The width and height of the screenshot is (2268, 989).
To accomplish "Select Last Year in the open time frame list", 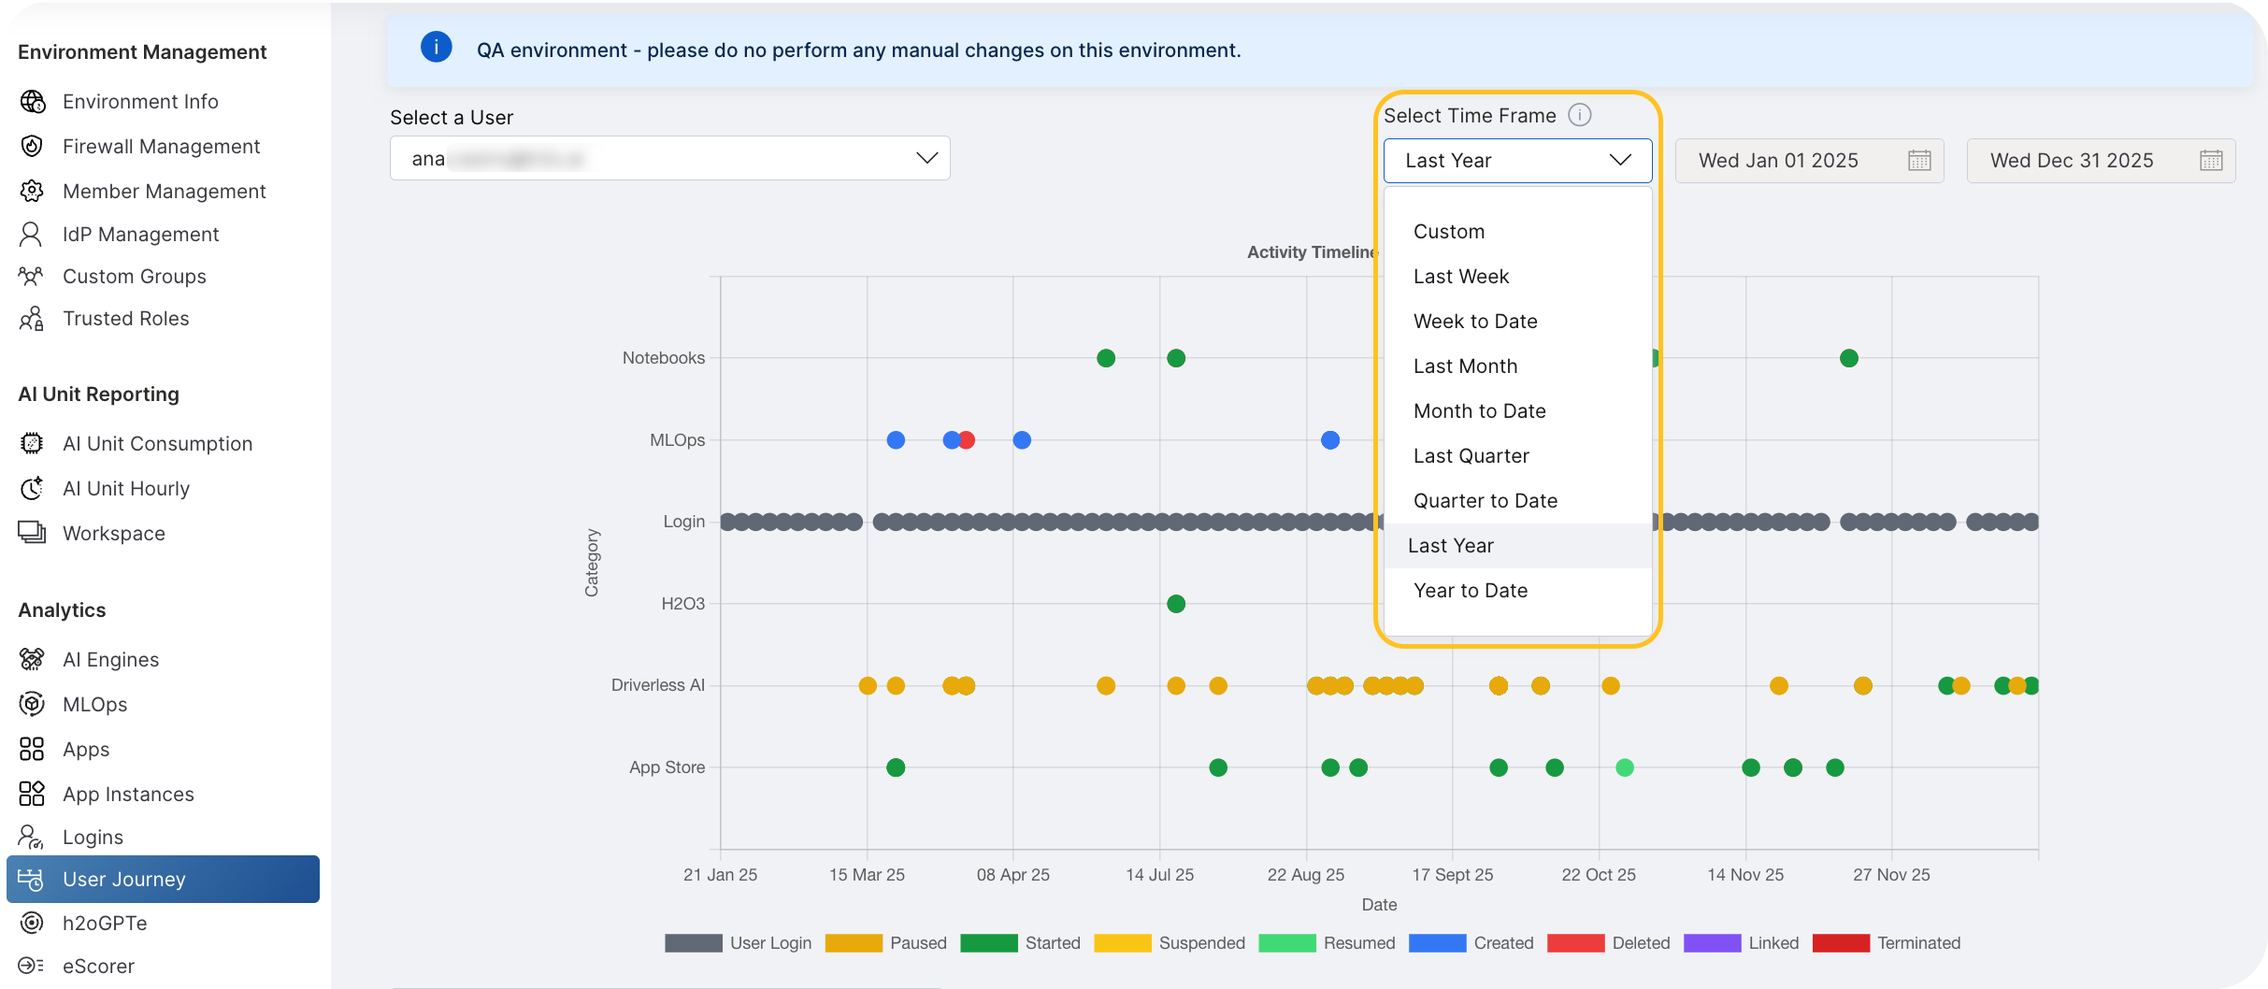I will click(x=1453, y=545).
